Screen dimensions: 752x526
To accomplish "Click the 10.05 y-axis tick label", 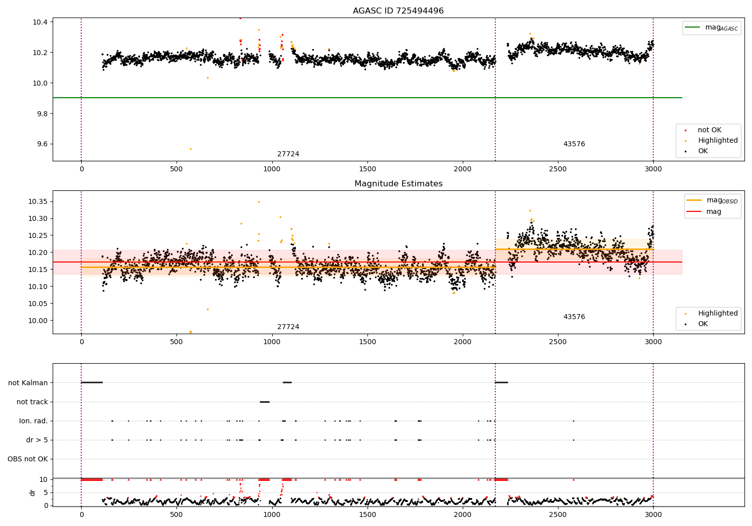I will 38,304.
